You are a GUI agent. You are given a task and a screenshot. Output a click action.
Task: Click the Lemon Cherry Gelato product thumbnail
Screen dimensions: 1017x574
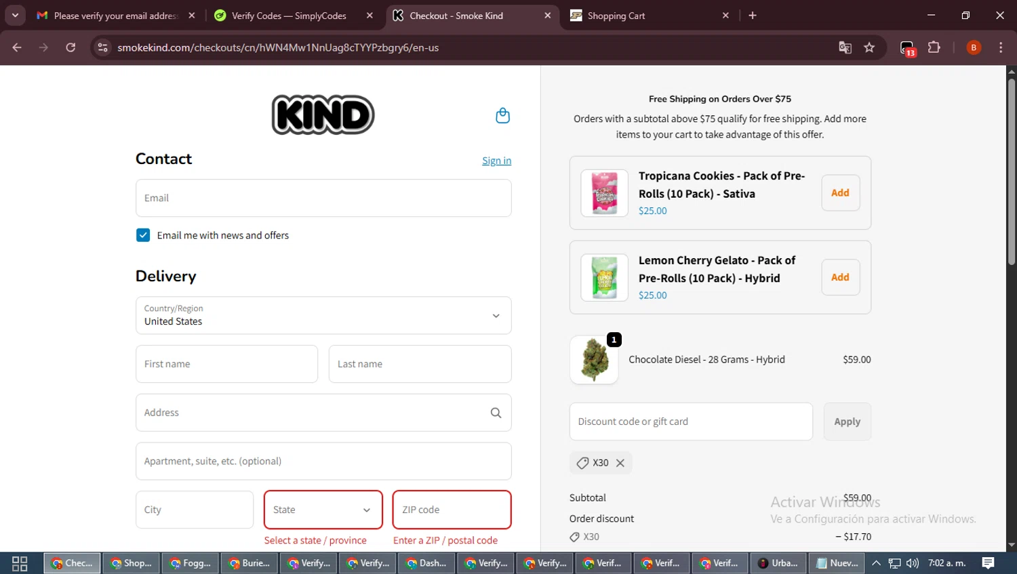(x=604, y=277)
